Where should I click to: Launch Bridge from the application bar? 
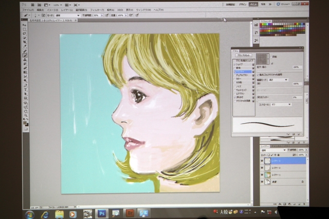[x=32, y=5]
